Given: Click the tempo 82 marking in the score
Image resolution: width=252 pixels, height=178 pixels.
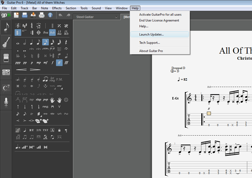Looking at the screenshot, I should point(183,79).
